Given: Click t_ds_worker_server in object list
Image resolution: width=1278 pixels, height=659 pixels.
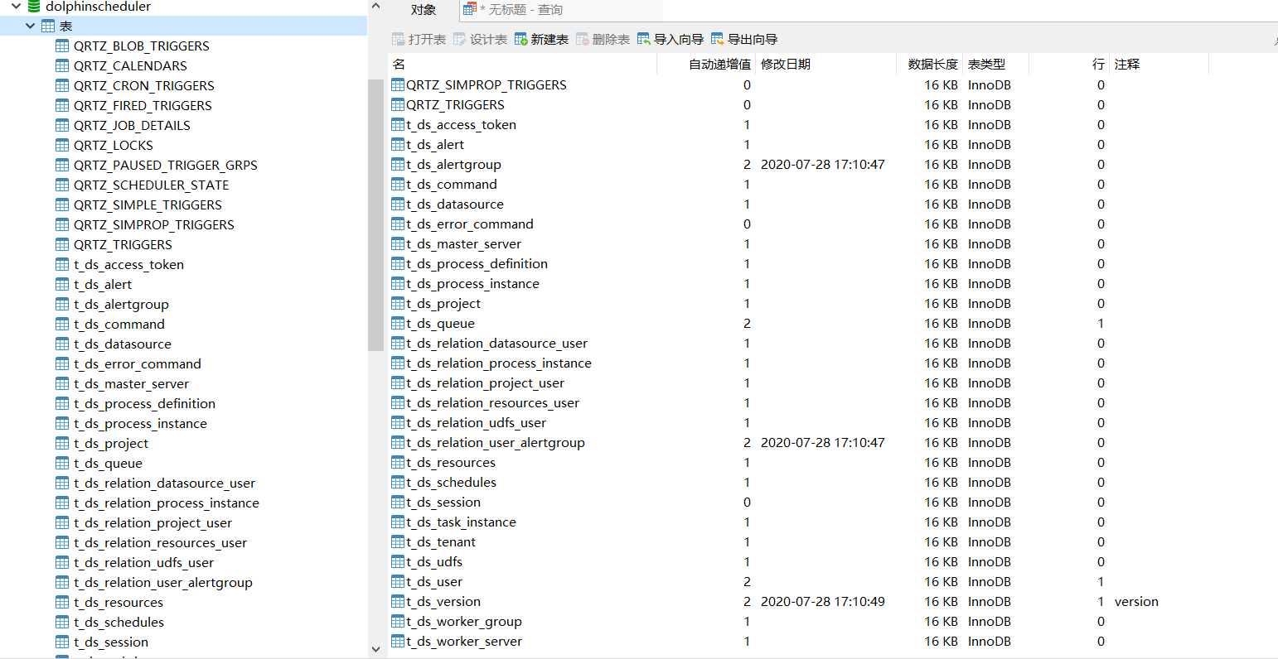Looking at the screenshot, I should [464, 641].
